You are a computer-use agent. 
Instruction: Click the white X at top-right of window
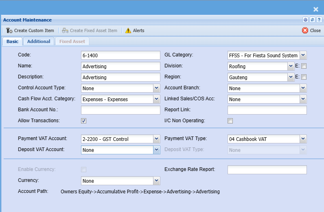pyautogui.click(x=315, y=9)
